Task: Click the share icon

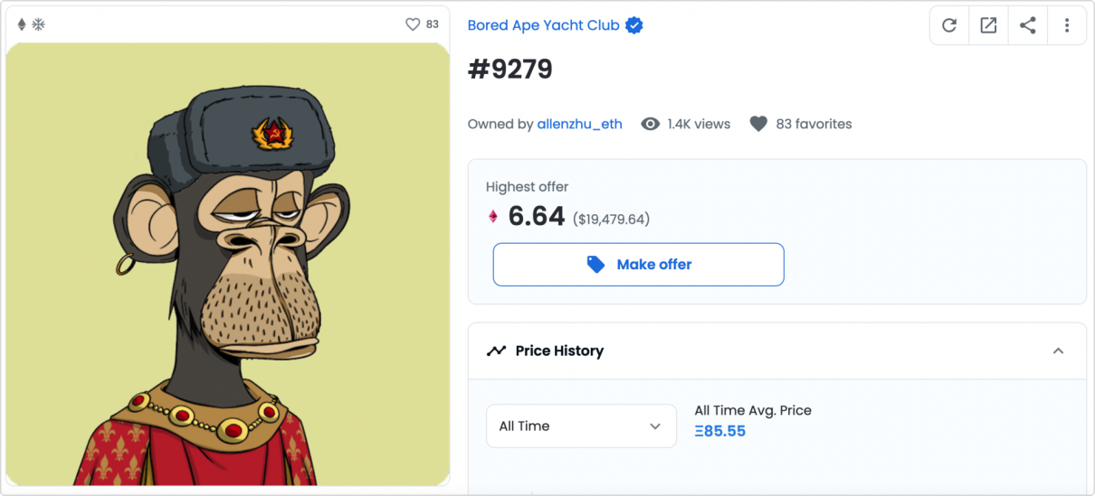Action: point(1027,25)
